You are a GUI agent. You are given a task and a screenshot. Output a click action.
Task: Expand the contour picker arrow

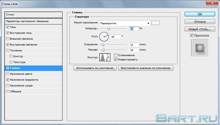(109, 57)
